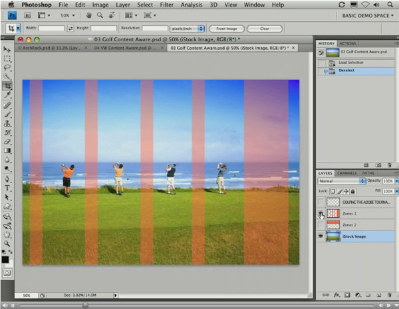Show the Zones 2 layer

pyautogui.click(x=321, y=224)
